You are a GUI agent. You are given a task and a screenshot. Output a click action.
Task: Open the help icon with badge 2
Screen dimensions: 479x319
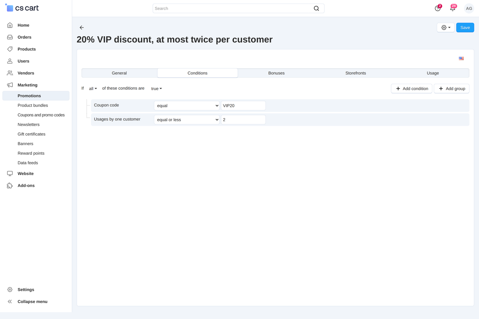(x=438, y=8)
